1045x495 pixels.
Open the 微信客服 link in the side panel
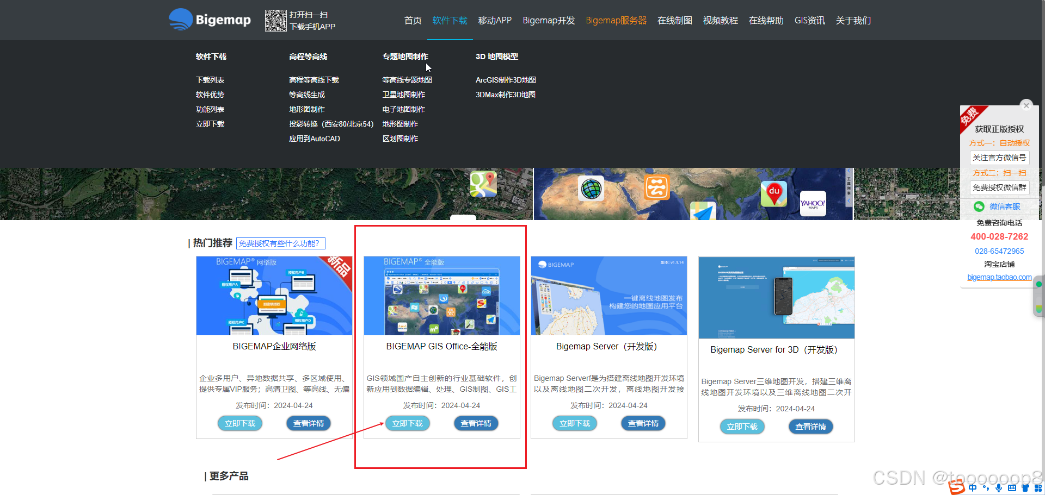pos(1005,206)
